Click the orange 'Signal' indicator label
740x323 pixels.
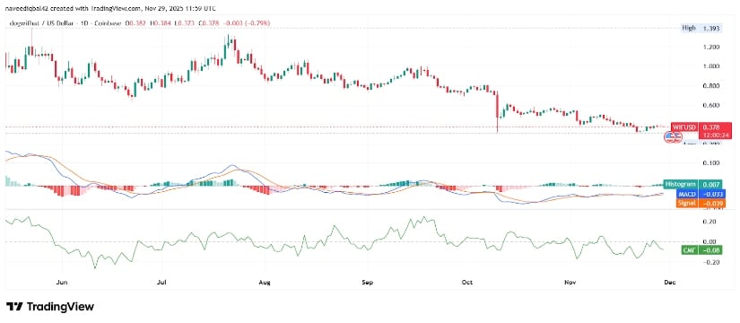pyautogui.click(x=687, y=203)
